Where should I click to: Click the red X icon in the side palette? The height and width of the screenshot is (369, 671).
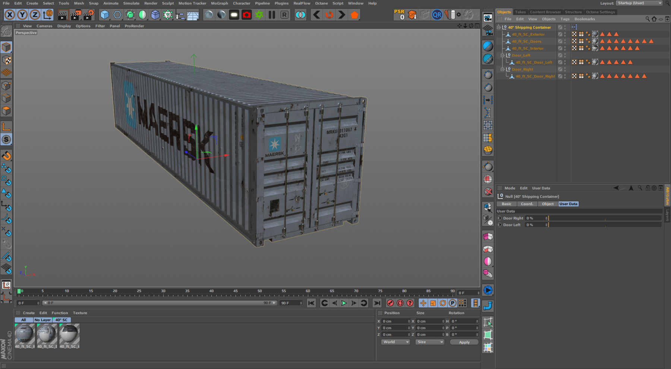(x=488, y=192)
